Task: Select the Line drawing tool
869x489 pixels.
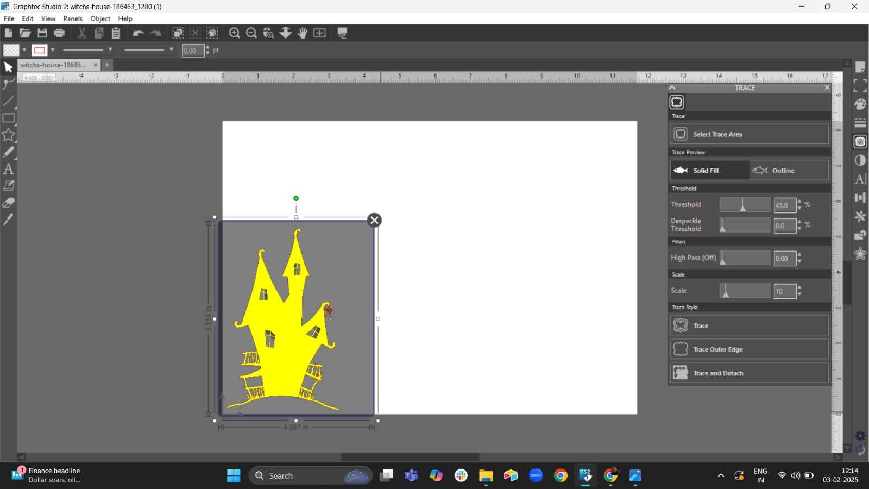Action: (x=8, y=101)
